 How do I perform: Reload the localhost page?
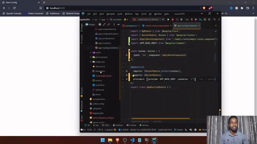point(14,8)
